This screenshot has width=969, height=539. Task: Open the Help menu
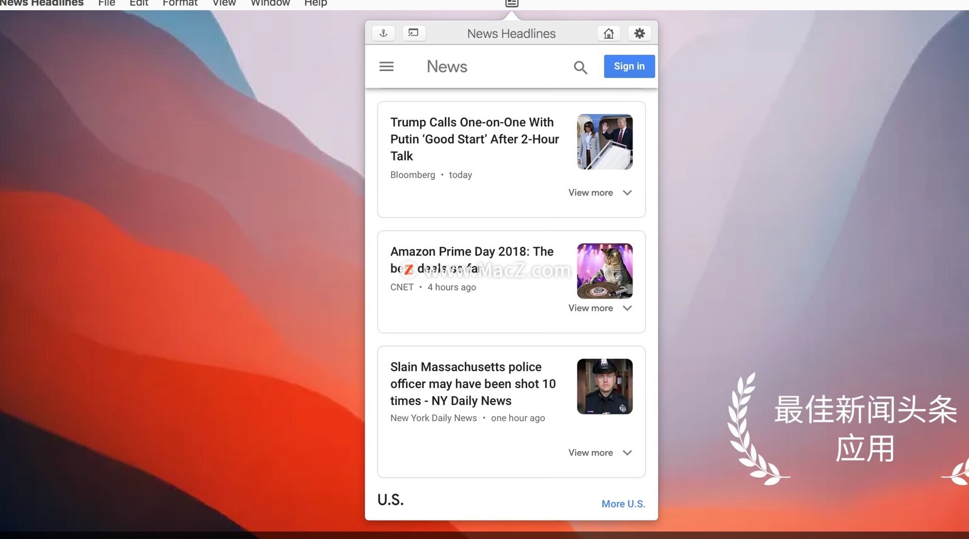click(316, 3)
